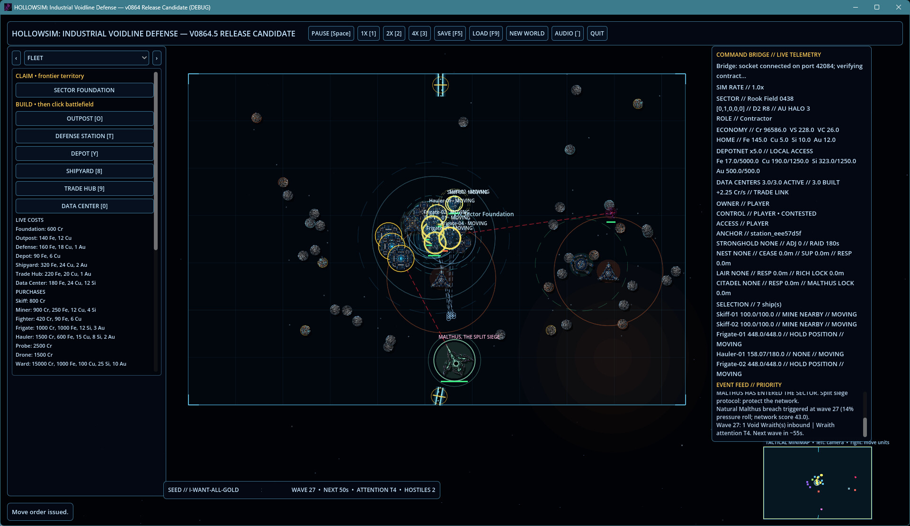
Task: Go to previous panel with left arrow
Action: tap(16, 58)
